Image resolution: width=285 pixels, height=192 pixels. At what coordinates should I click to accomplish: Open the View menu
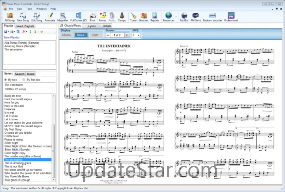pos(19,9)
